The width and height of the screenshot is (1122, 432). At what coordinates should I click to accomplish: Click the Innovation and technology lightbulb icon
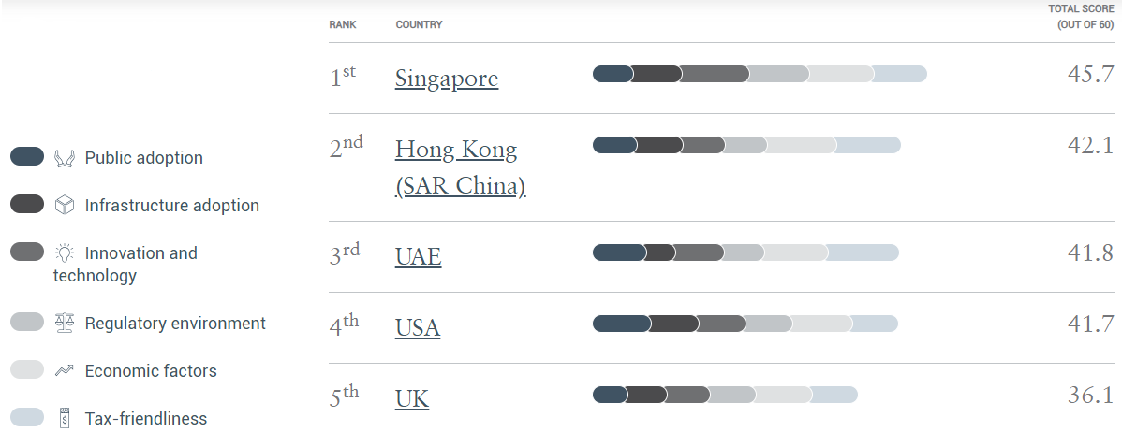tap(65, 252)
